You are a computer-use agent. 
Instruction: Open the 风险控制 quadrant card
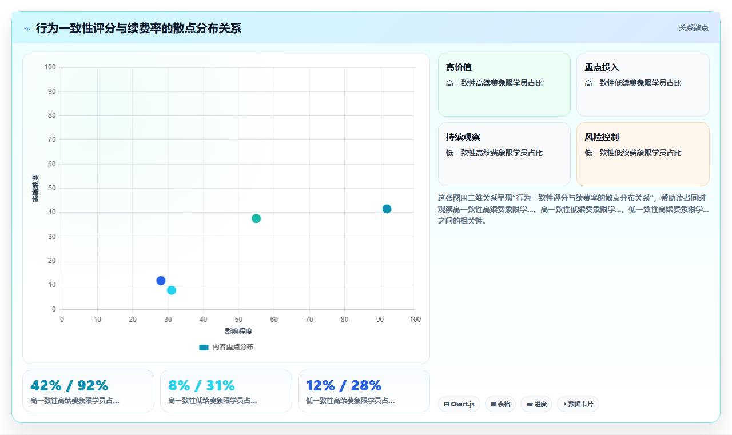[643, 154]
